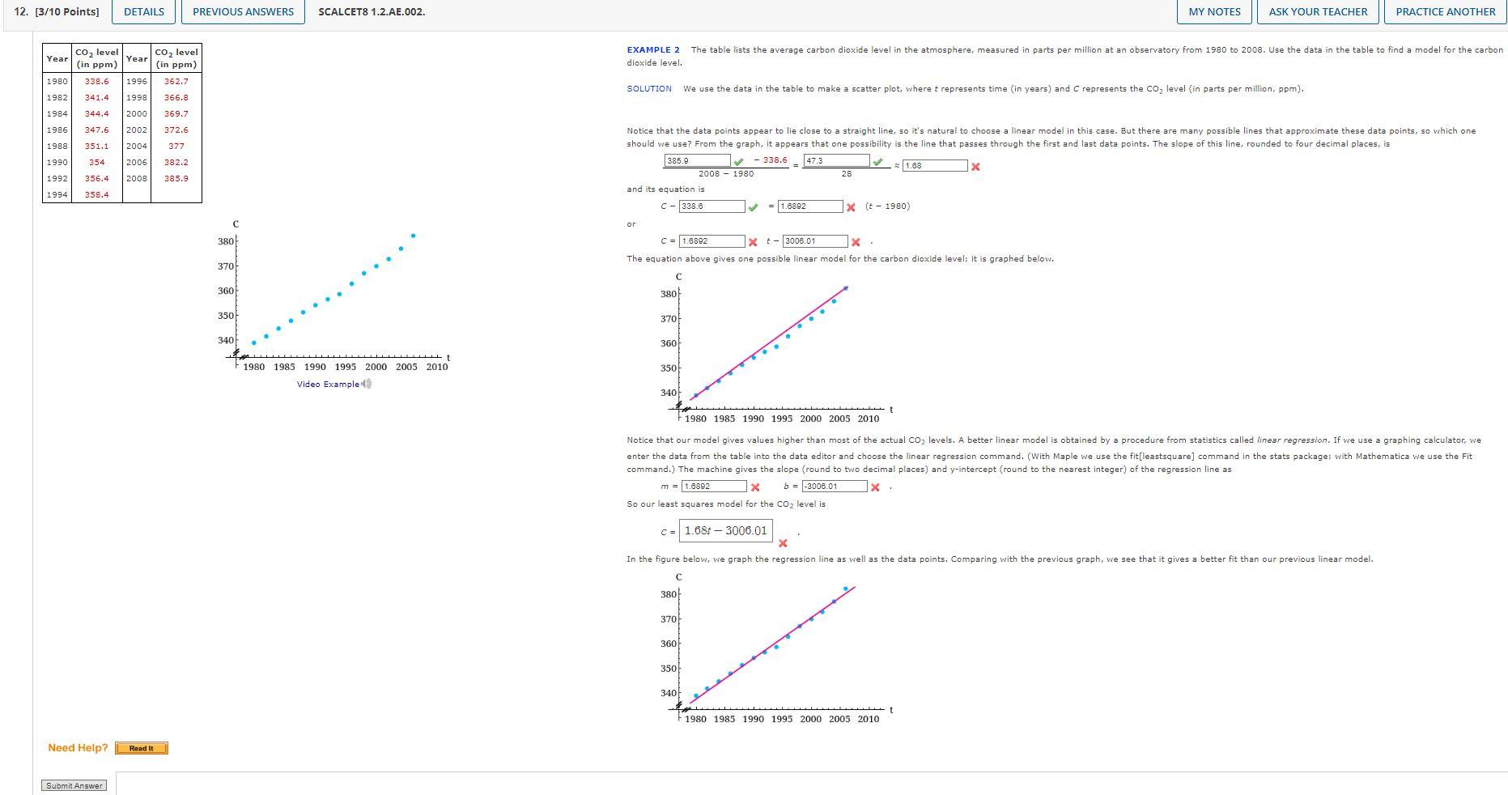Viewport: 1508px width, 795px height.
Task: Click PRACTICE ANOTHER
Action: 1445,12
